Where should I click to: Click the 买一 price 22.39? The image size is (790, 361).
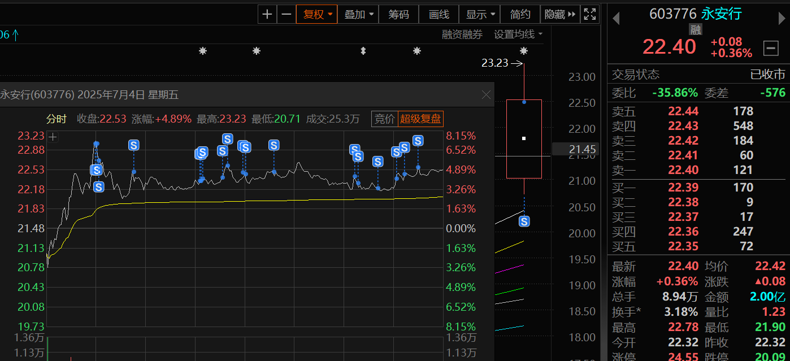[x=683, y=188]
